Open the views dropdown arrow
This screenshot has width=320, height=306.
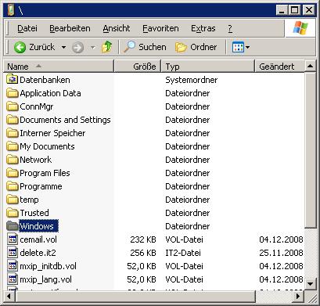pyautogui.click(x=247, y=48)
